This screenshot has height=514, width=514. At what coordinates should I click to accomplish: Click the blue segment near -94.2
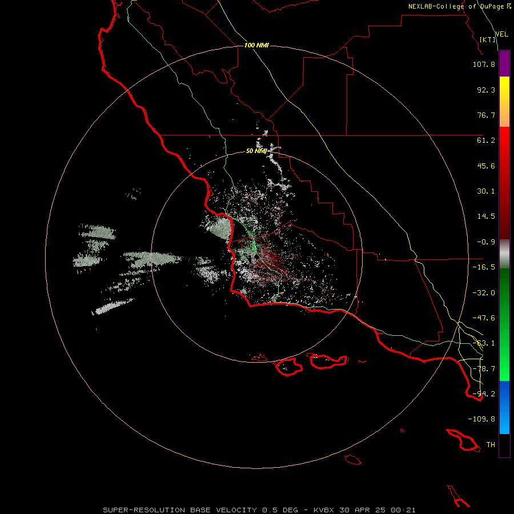504,393
